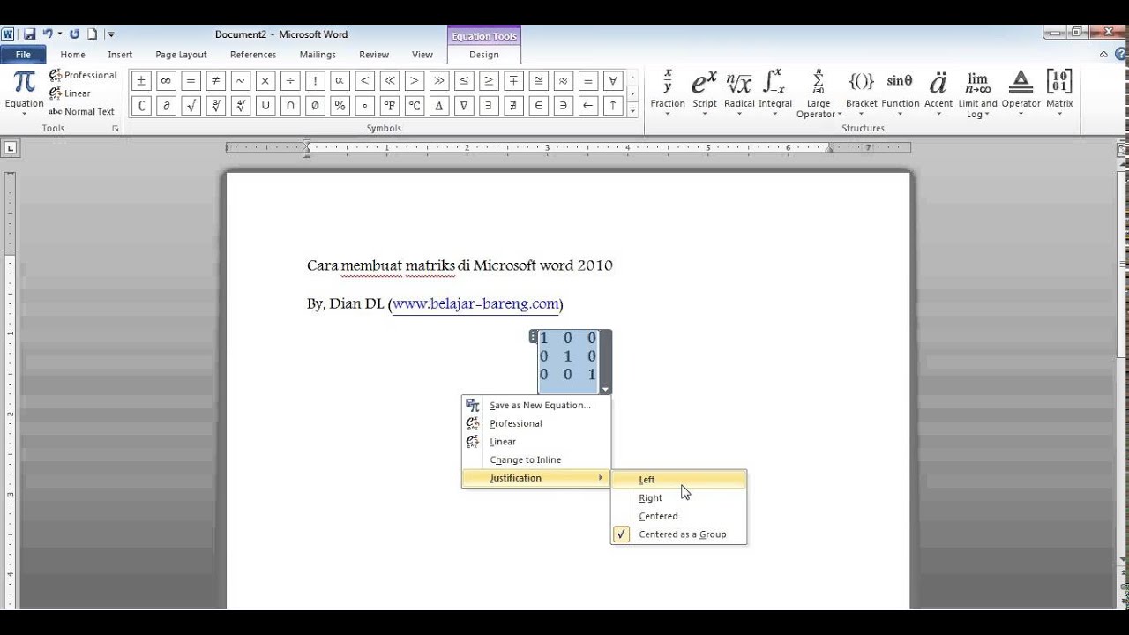Select Centered as a Group justification
Screen dimensions: 1129x635
click(679, 534)
